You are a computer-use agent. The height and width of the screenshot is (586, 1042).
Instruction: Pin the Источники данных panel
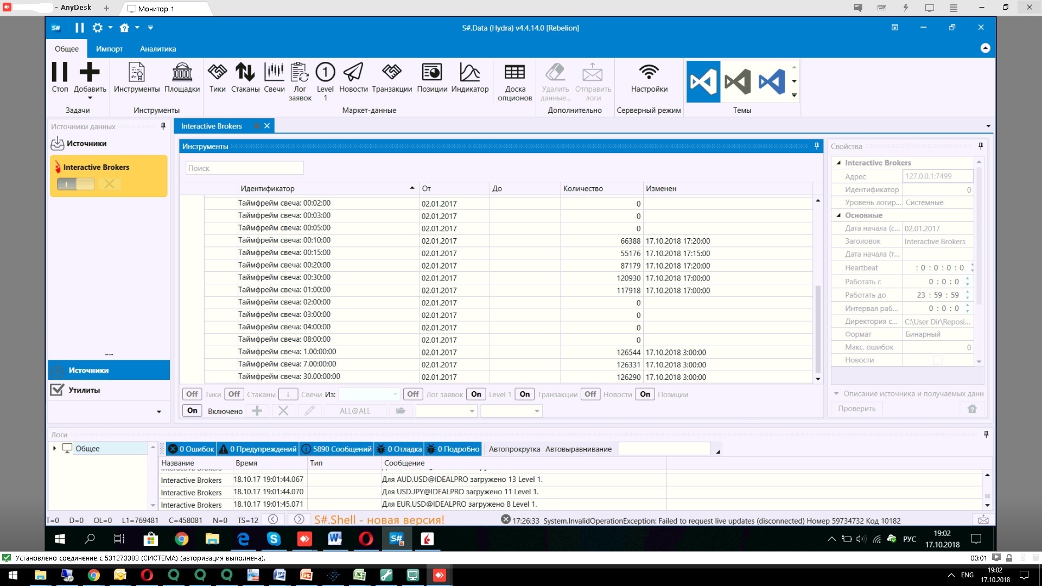[163, 126]
